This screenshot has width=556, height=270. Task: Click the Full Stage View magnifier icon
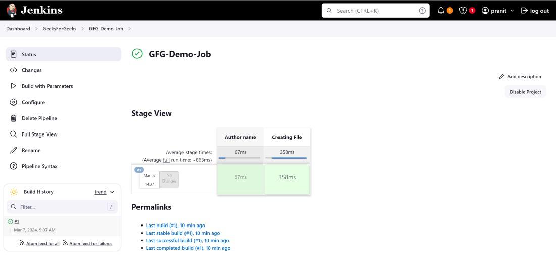point(14,134)
